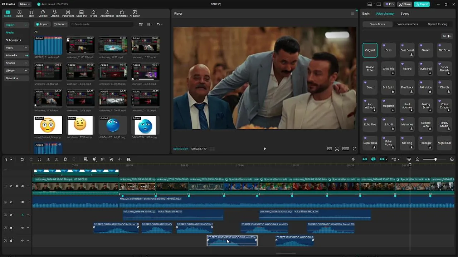
Task: Open the Transitions panel
Action: point(68,14)
